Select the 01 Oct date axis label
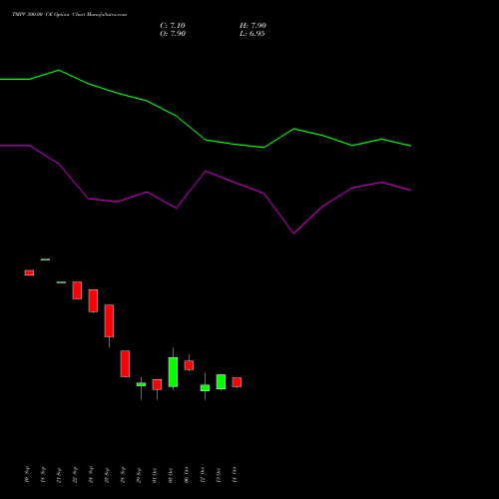 coord(155,475)
